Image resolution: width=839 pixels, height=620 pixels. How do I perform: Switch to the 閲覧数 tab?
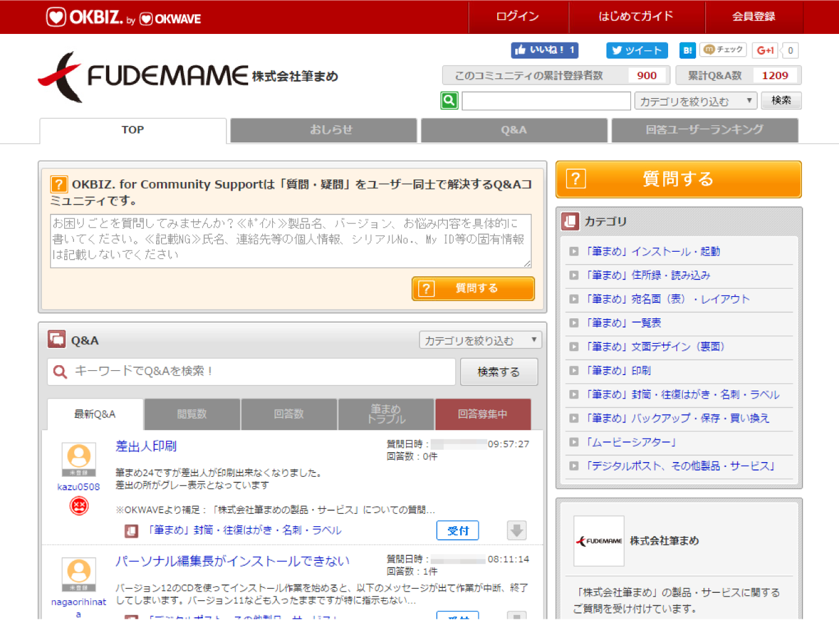coord(192,414)
